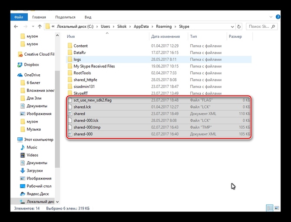Go back with the left arrow
291x222 pixels.
click(16, 27)
